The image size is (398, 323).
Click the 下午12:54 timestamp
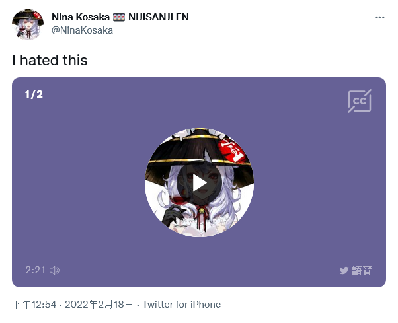point(34,305)
